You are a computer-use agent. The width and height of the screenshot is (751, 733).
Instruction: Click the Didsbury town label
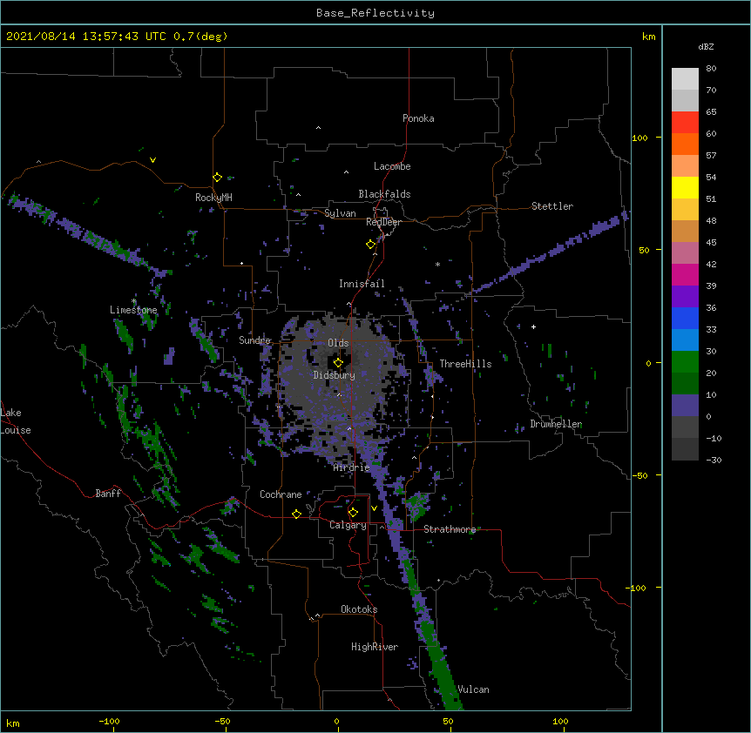(x=334, y=375)
